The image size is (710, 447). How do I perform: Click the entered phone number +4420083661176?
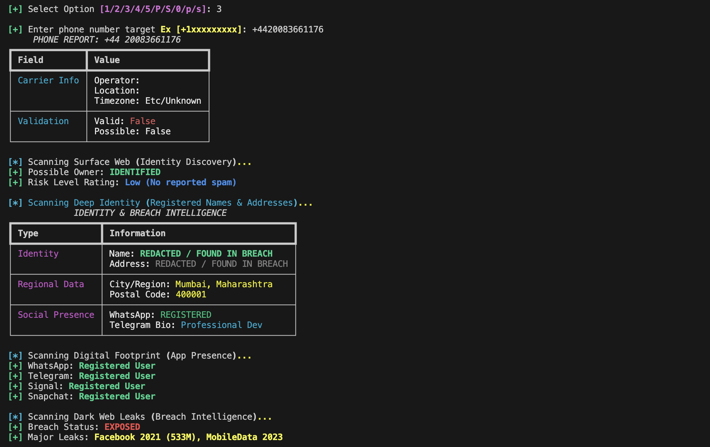point(287,29)
